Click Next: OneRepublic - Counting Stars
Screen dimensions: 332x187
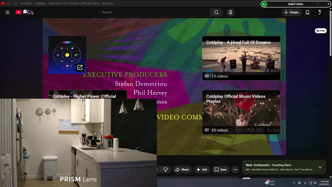tap(268, 165)
